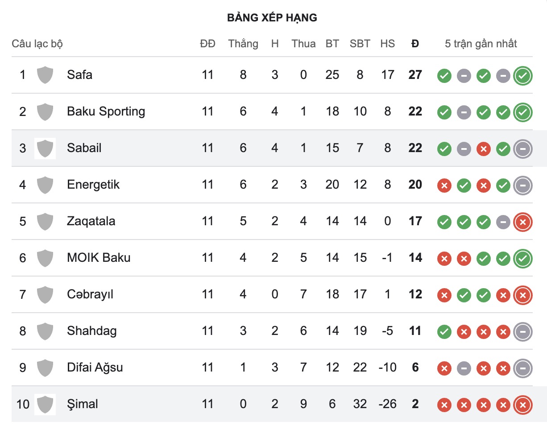Select the Baku Sporting club crest

[45, 112]
